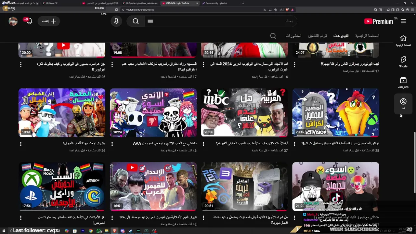Open notifications bell with 9+ badge
The width and height of the screenshot is (416, 234).
(29, 21)
